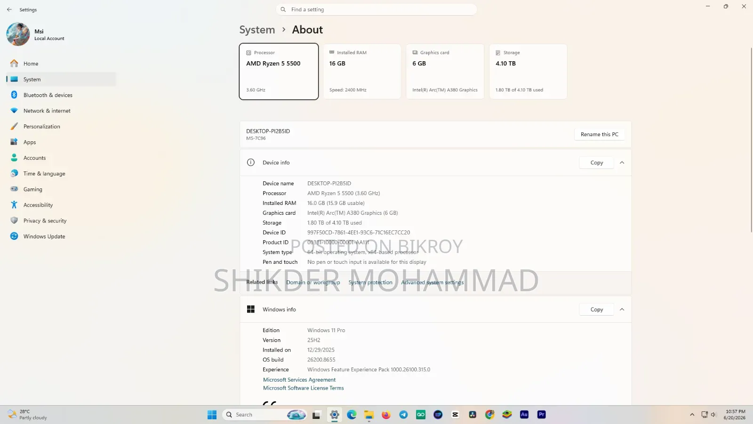
Task: Open Time & language settings
Action: (x=61, y=173)
